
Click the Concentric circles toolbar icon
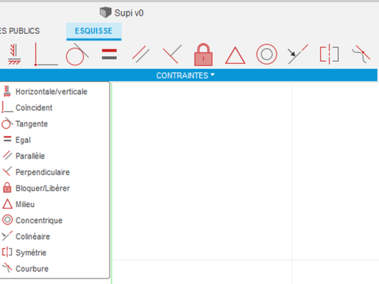[267, 55]
